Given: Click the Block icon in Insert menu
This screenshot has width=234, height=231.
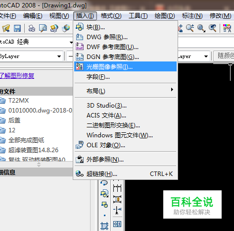Looking at the screenshot, I should (80, 27).
